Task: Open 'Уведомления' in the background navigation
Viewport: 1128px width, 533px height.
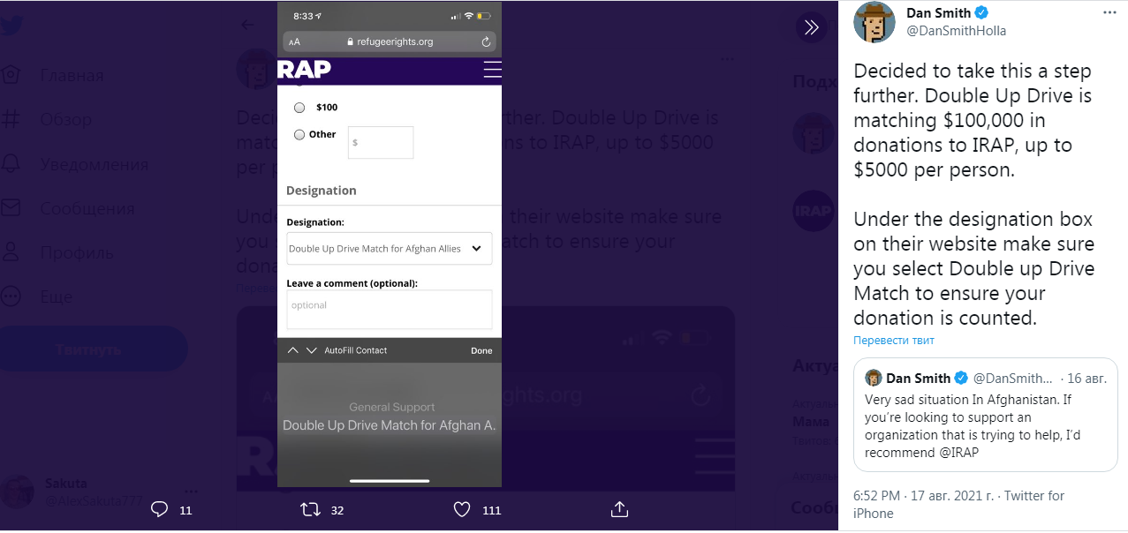Action: 94,164
